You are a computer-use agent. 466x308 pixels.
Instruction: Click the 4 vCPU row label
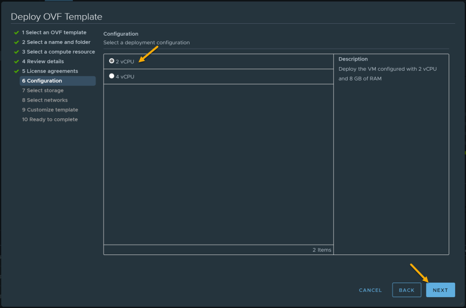point(125,77)
